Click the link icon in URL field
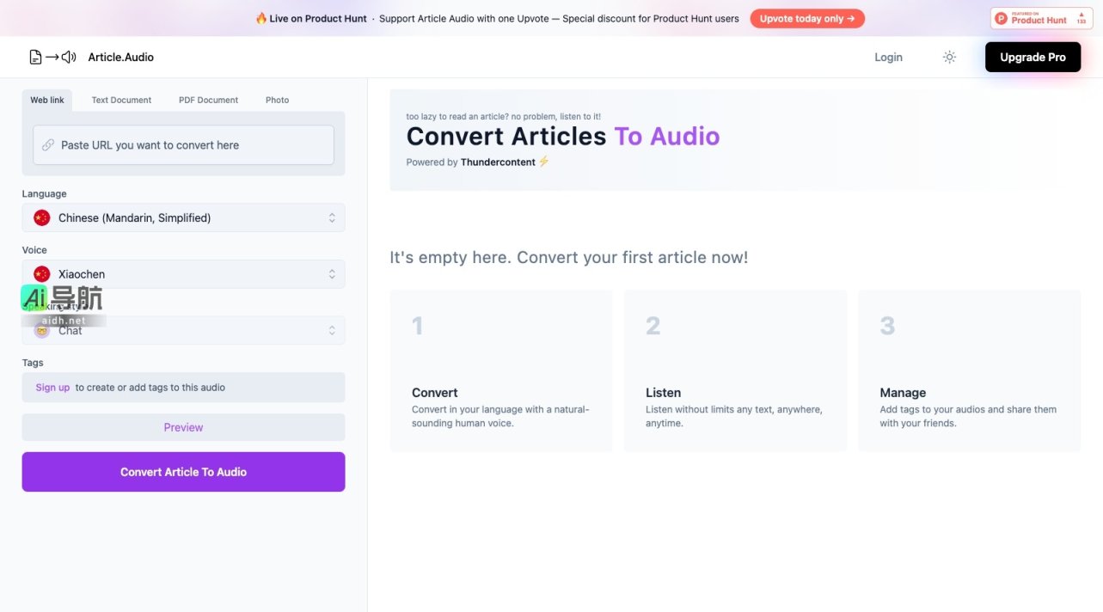The image size is (1103, 612). 48,145
